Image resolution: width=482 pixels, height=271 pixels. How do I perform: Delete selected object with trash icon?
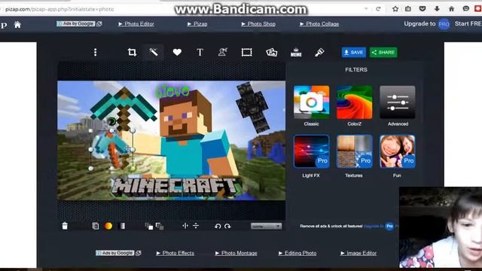point(65,226)
